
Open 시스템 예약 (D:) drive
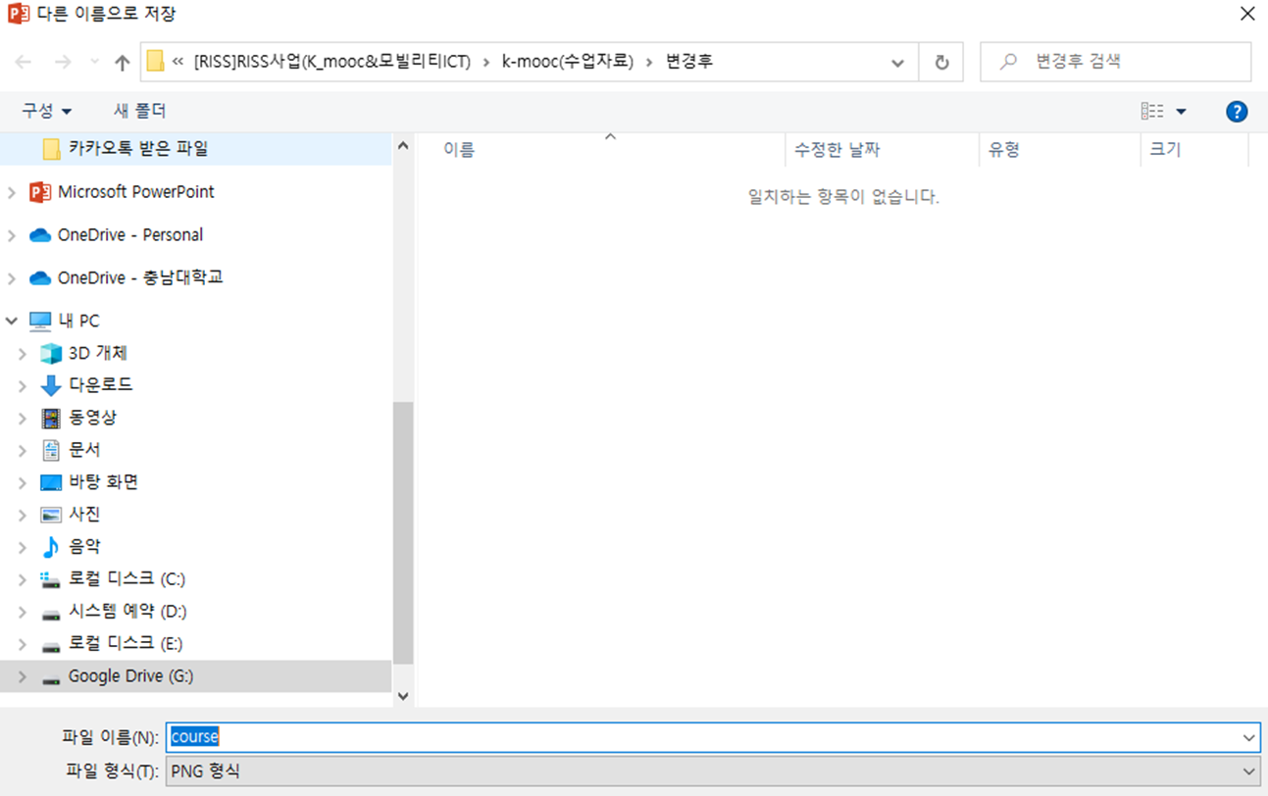(x=127, y=612)
